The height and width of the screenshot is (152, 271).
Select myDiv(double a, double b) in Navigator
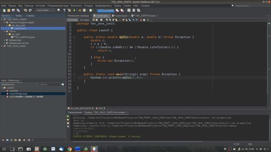pos(26,97)
